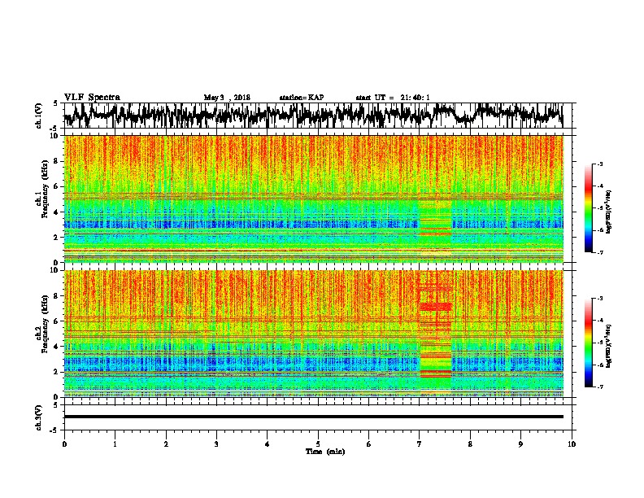Click the "station=KAP" header label

(302, 98)
